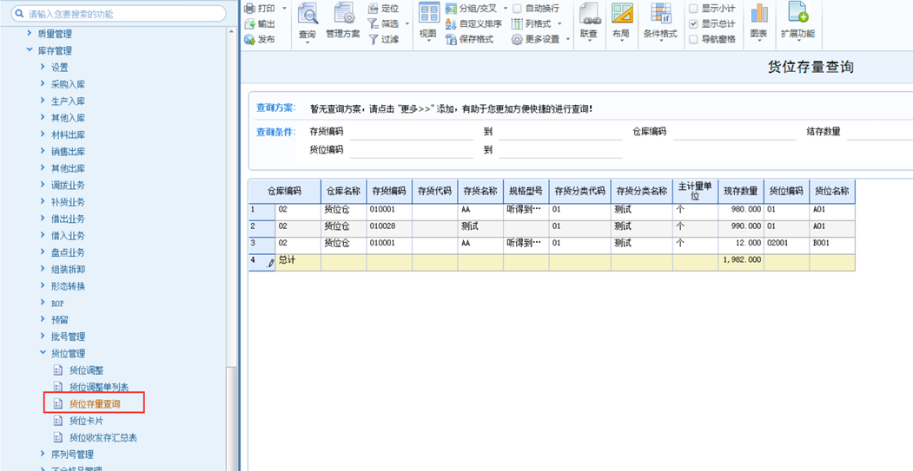The height and width of the screenshot is (471, 913).
Task: Open the 货位收发存汇总表 entry
Action: click(103, 437)
